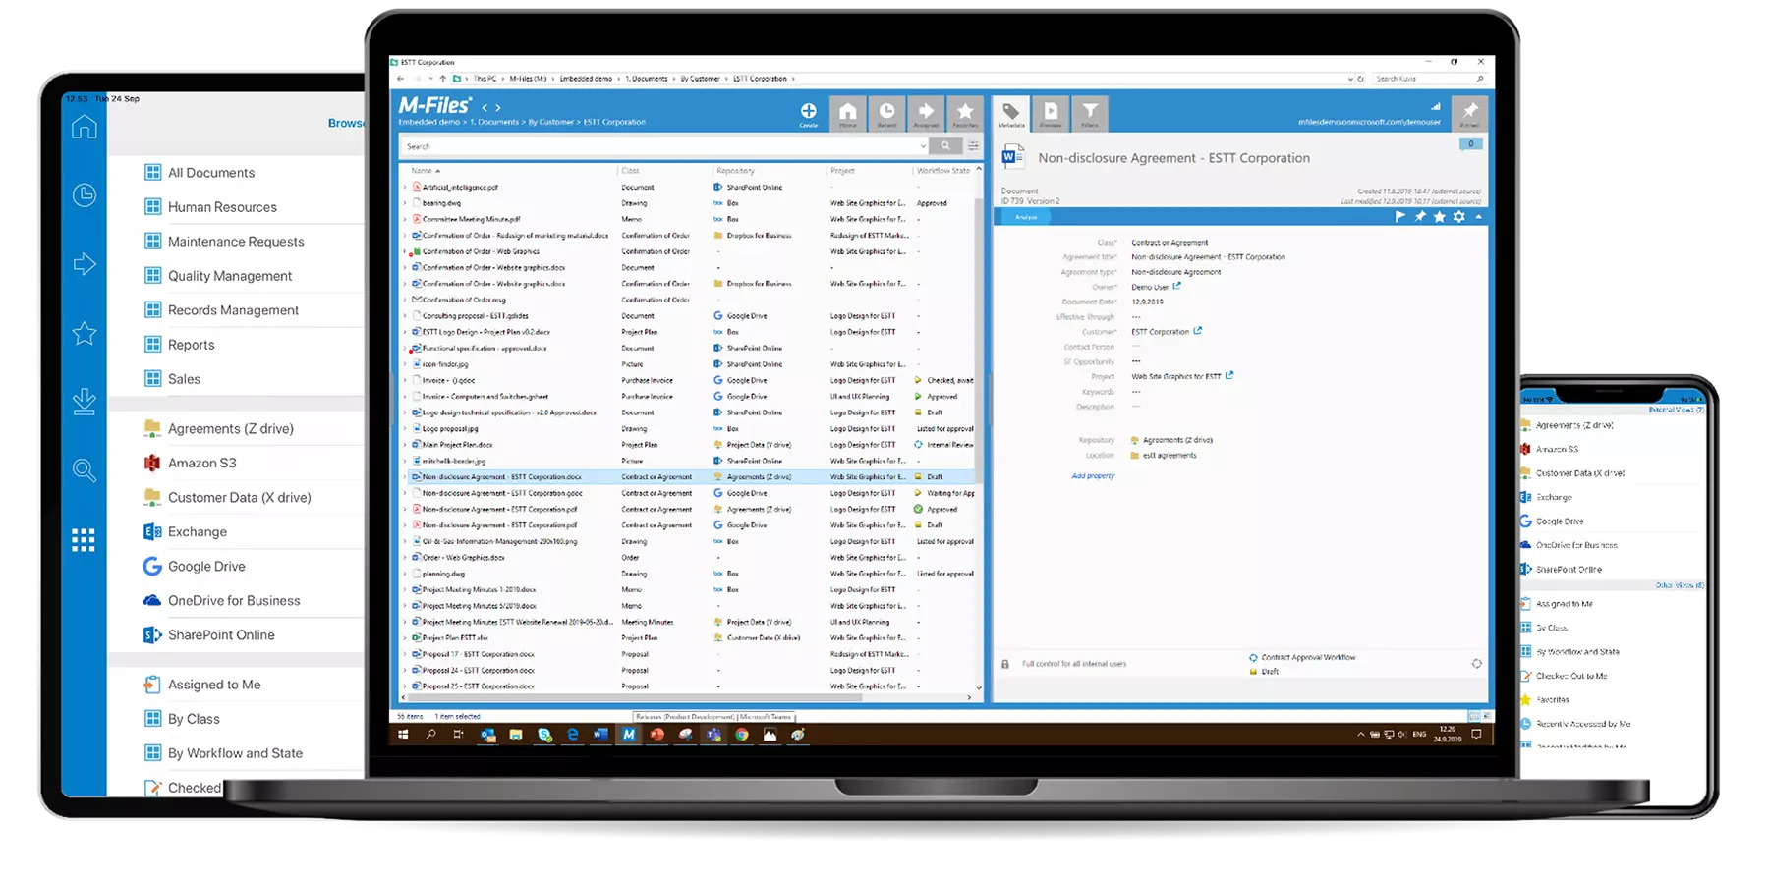This screenshot has height=878, width=1769.
Task: Expand the selected Non-disclosure Agreement docx row
Action: (405, 477)
